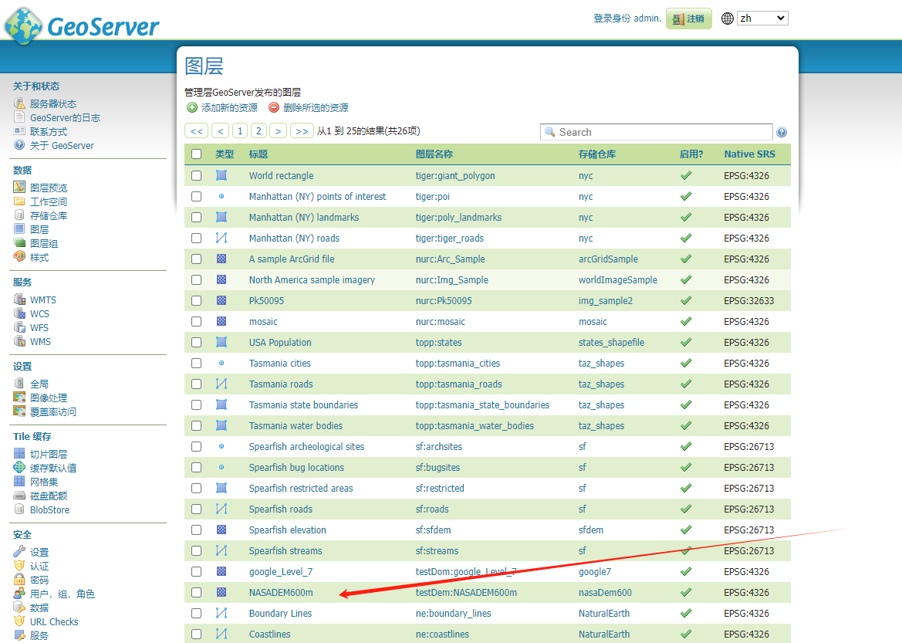Check the Spearfish elevation row checkbox
The width and height of the screenshot is (902, 643).
[x=197, y=530]
